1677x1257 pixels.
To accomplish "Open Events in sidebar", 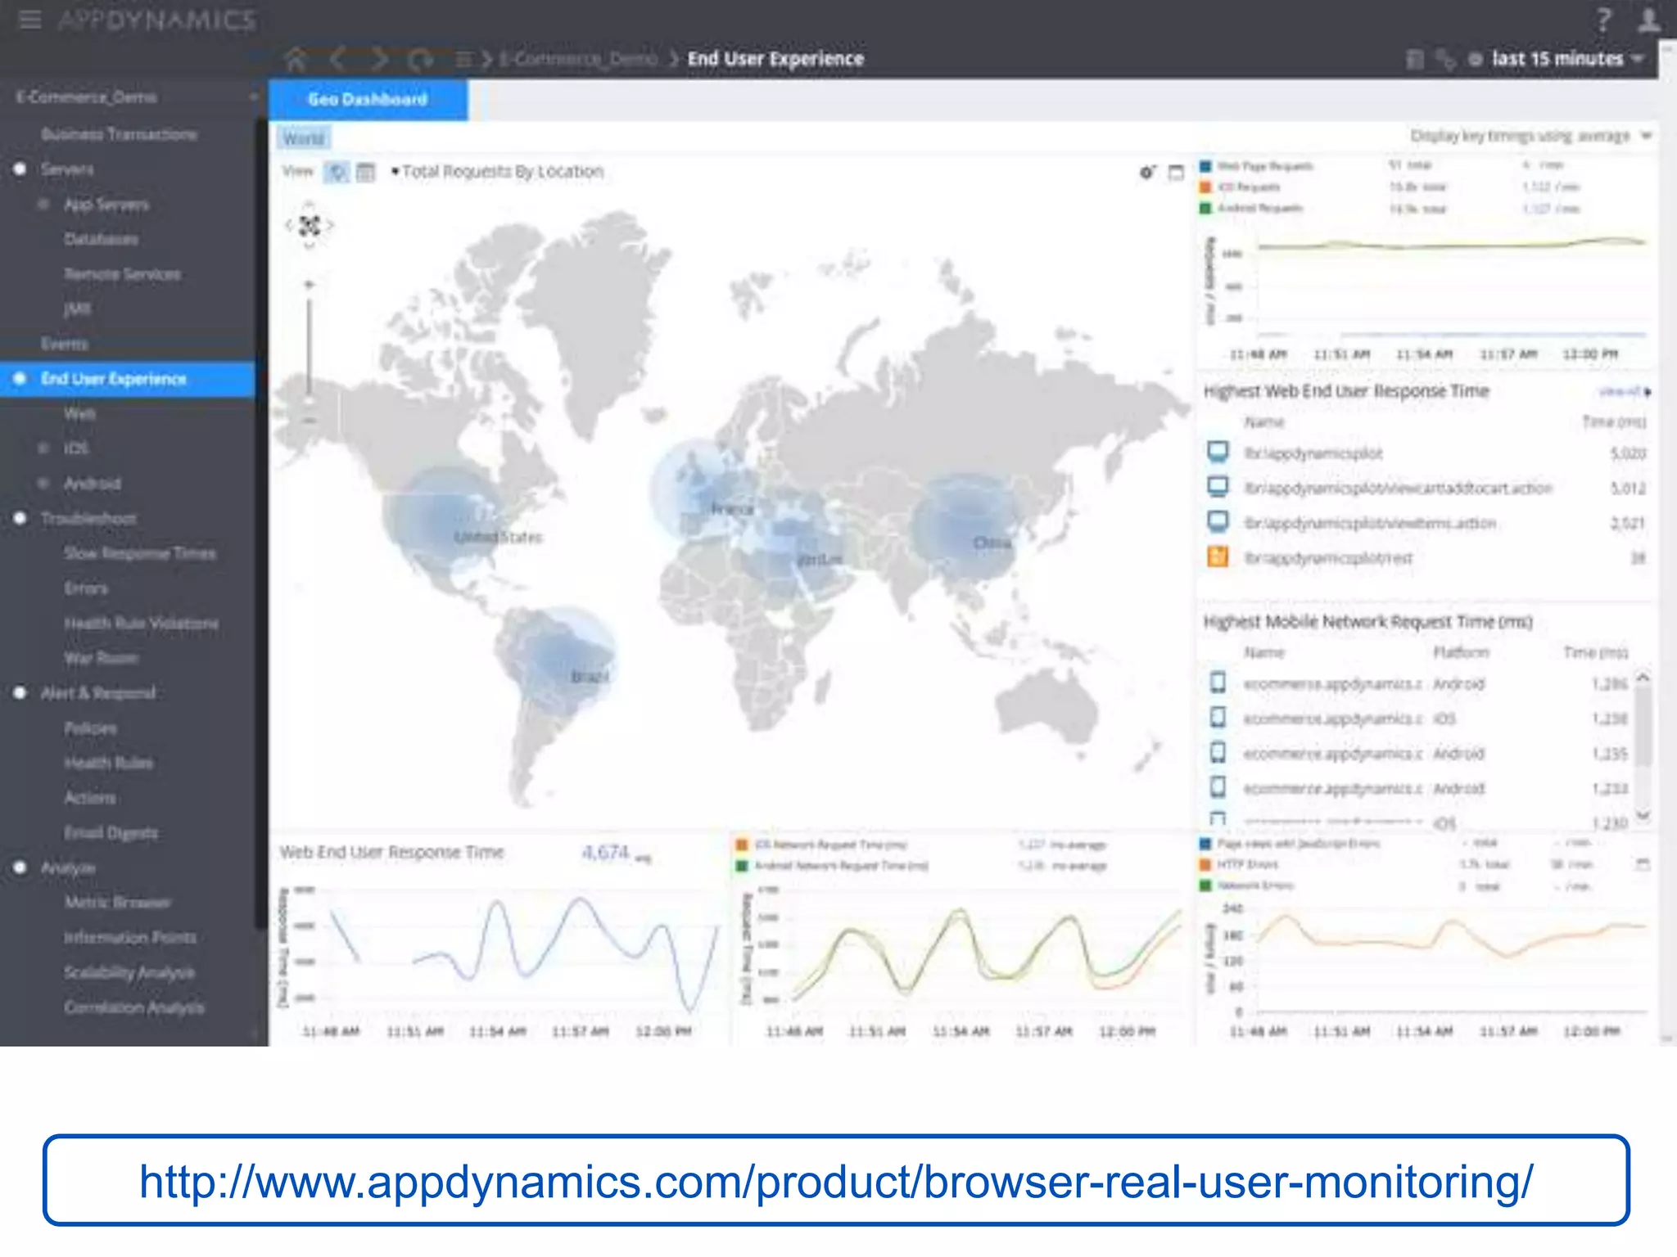I will [x=65, y=344].
